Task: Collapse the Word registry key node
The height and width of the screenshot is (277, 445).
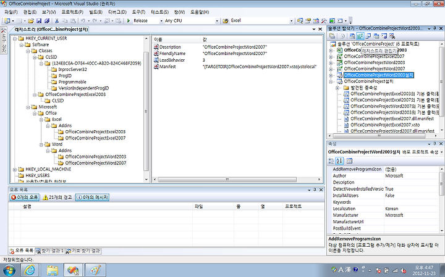Action: point(41,144)
